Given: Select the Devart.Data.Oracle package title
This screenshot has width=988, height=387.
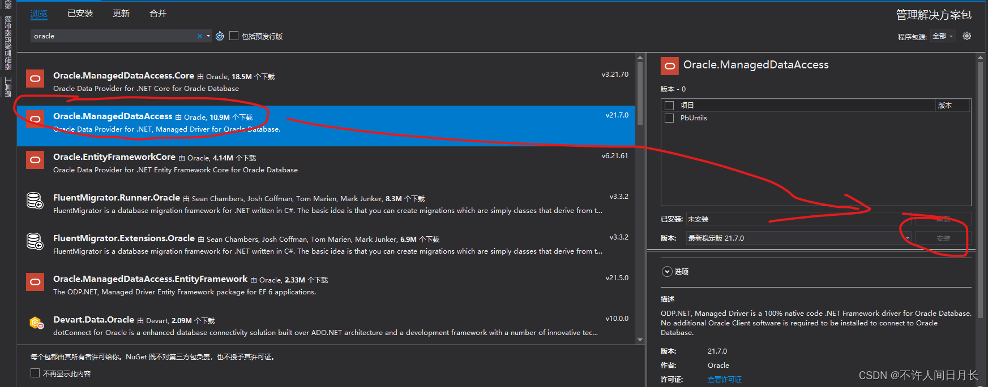Looking at the screenshot, I should coord(94,320).
